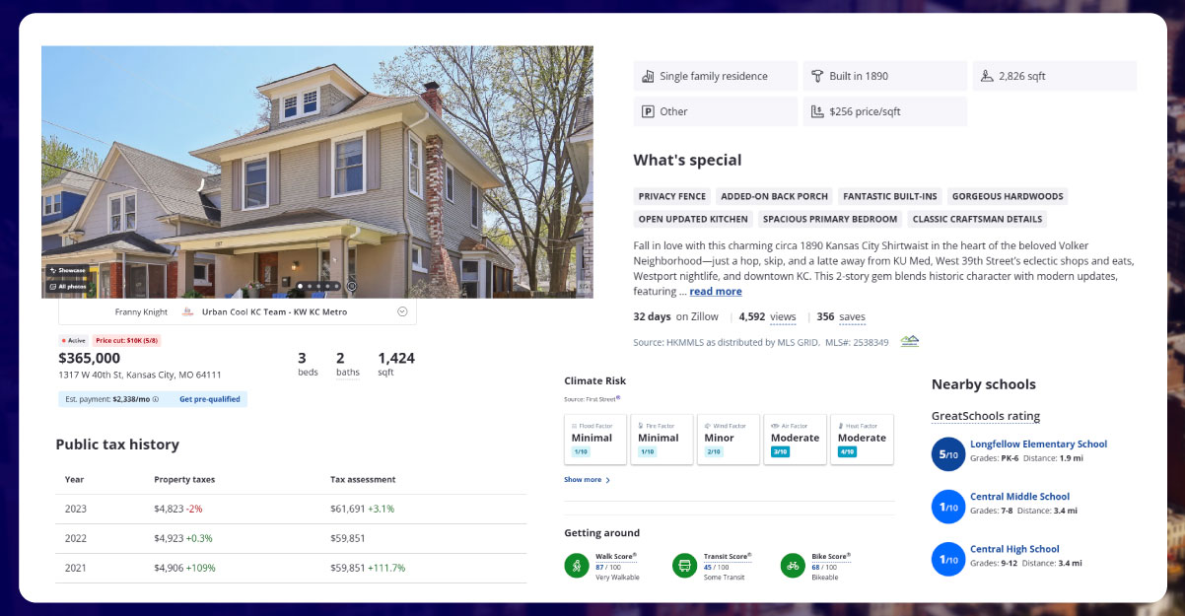Click the building icon beside Single family residence
Viewport: 1185px width, 616px height.
649,75
